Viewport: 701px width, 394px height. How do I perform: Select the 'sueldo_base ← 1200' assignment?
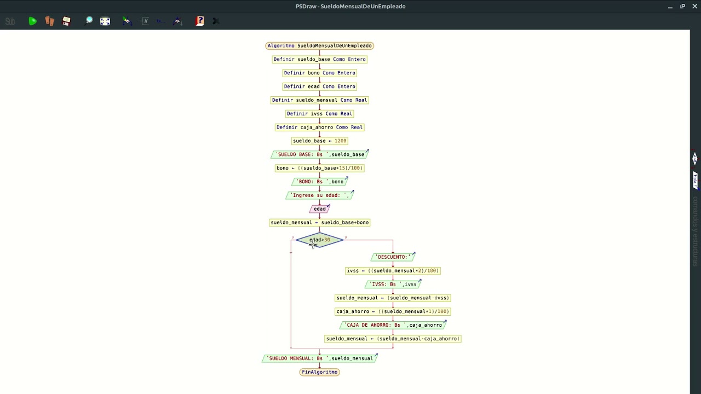320,141
